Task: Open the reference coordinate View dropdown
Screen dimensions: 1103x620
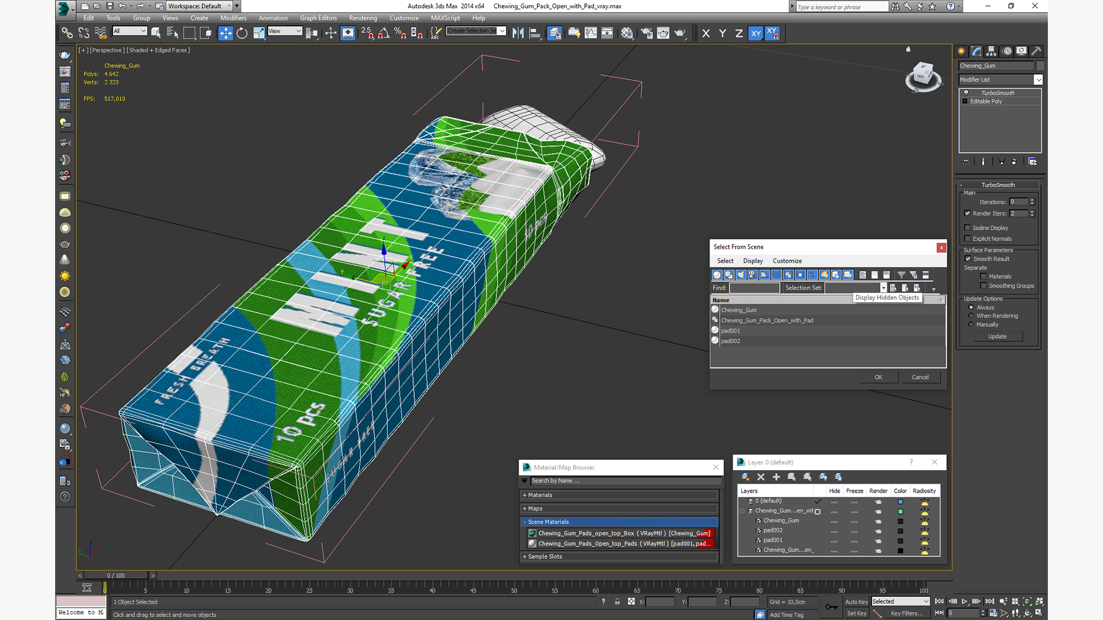Action: click(x=285, y=31)
